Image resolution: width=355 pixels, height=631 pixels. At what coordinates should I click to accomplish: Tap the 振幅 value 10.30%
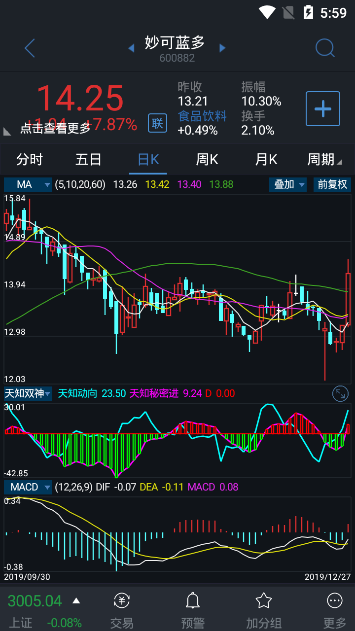click(x=261, y=102)
